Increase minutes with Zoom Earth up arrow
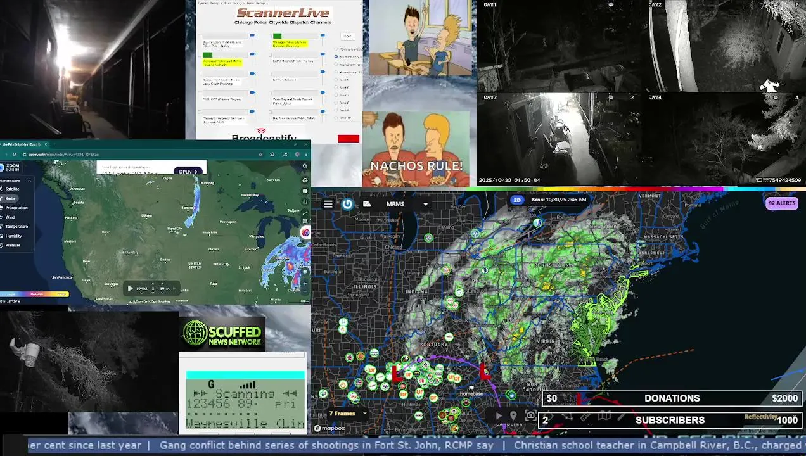This screenshot has width=806, height=456. click(162, 284)
